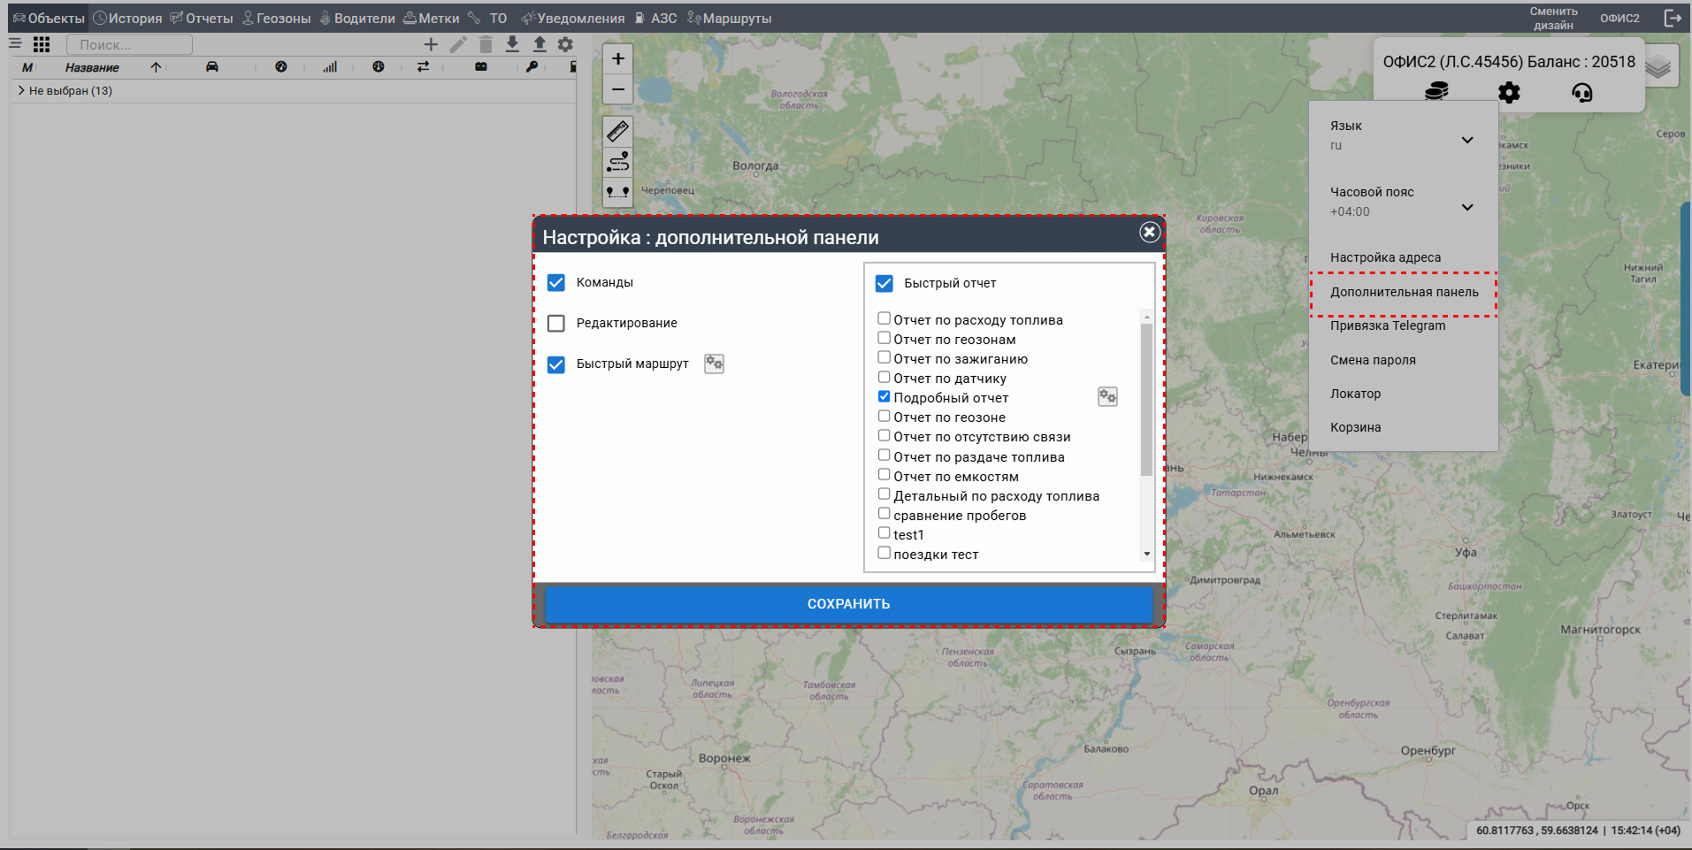Uncheck the Команды checkbox

[x=556, y=283]
